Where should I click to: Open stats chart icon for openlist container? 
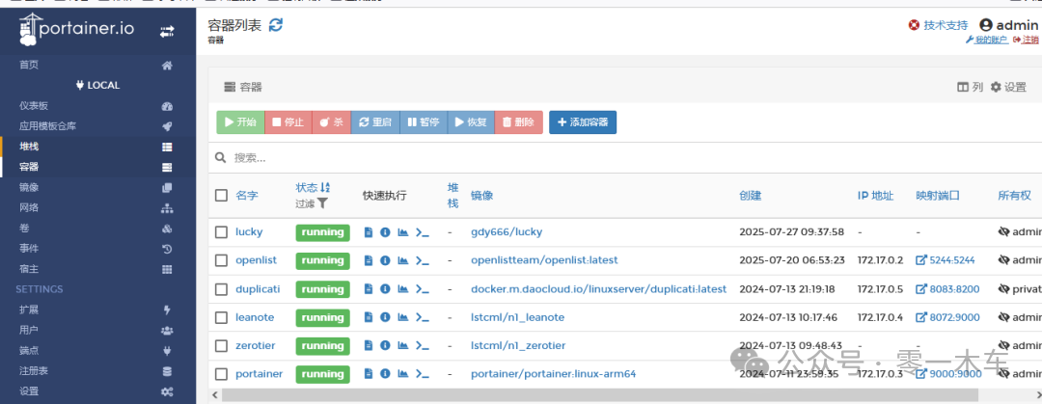click(402, 260)
